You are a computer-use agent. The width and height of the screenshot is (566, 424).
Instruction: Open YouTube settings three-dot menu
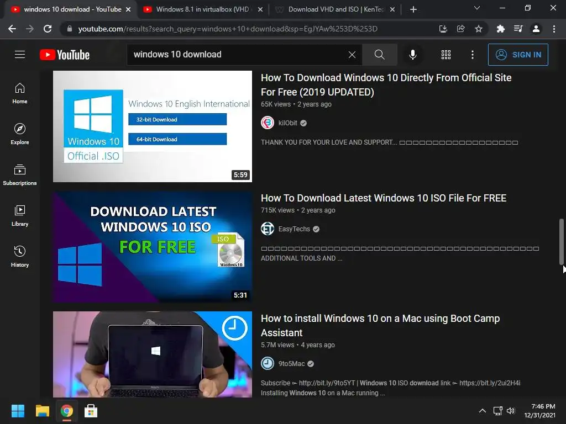tap(473, 55)
